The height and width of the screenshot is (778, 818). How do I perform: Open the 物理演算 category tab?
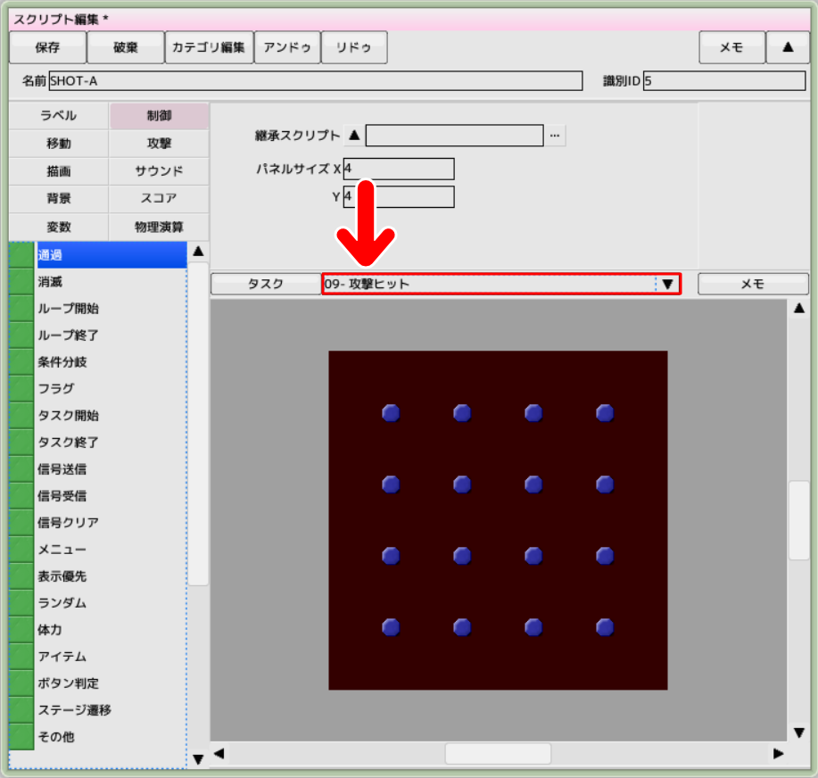[159, 227]
